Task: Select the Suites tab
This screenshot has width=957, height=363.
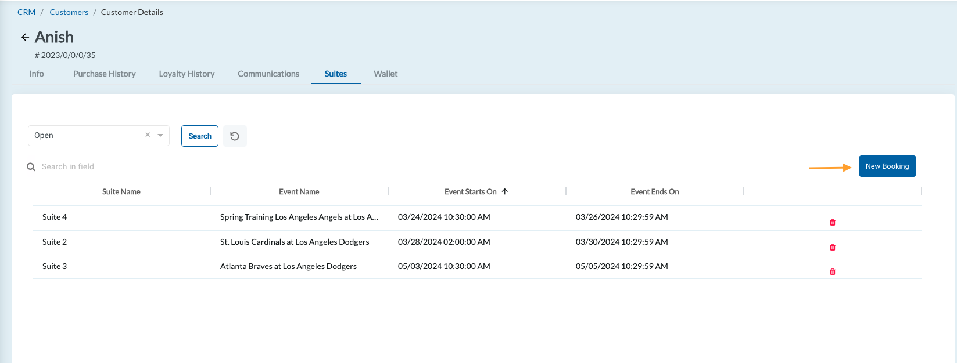Action: [336, 74]
